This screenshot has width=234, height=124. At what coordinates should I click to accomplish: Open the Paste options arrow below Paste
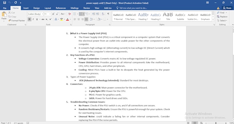[x=4, y=21]
